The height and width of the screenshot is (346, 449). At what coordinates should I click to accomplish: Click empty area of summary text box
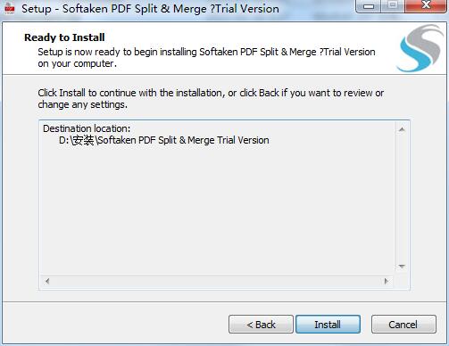217,208
